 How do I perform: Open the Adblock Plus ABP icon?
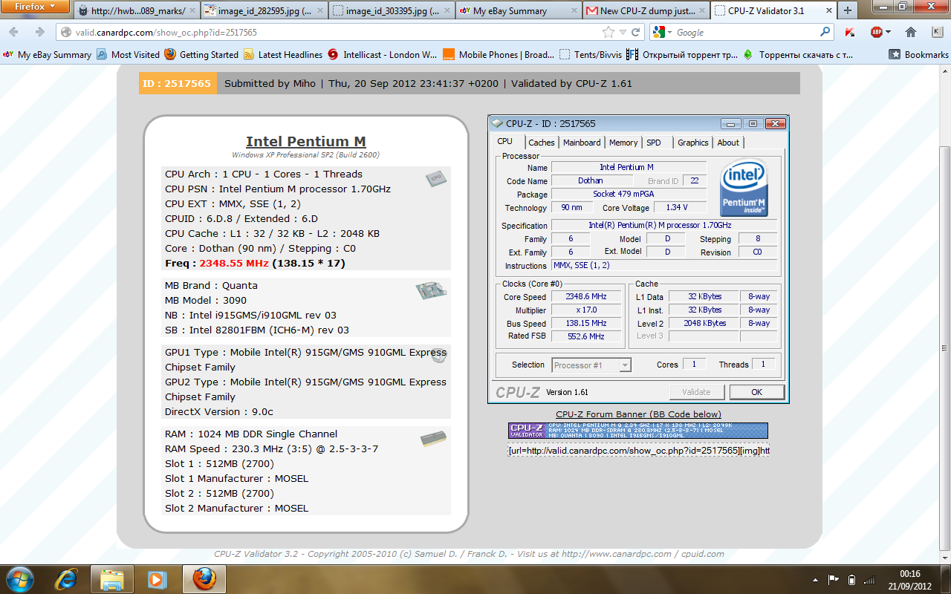877,32
